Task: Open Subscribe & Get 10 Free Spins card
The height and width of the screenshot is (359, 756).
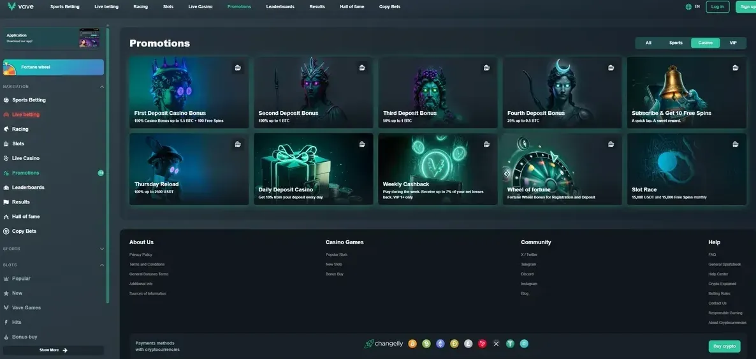Action: tap(687, 92)
